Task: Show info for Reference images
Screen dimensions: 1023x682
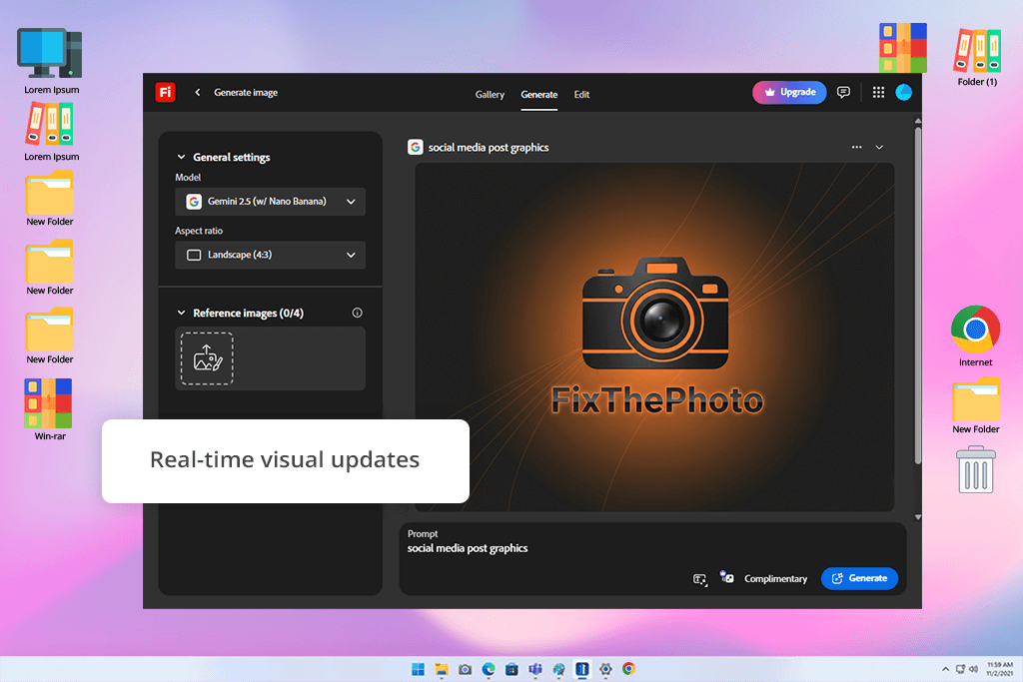Action: point(357,313)
